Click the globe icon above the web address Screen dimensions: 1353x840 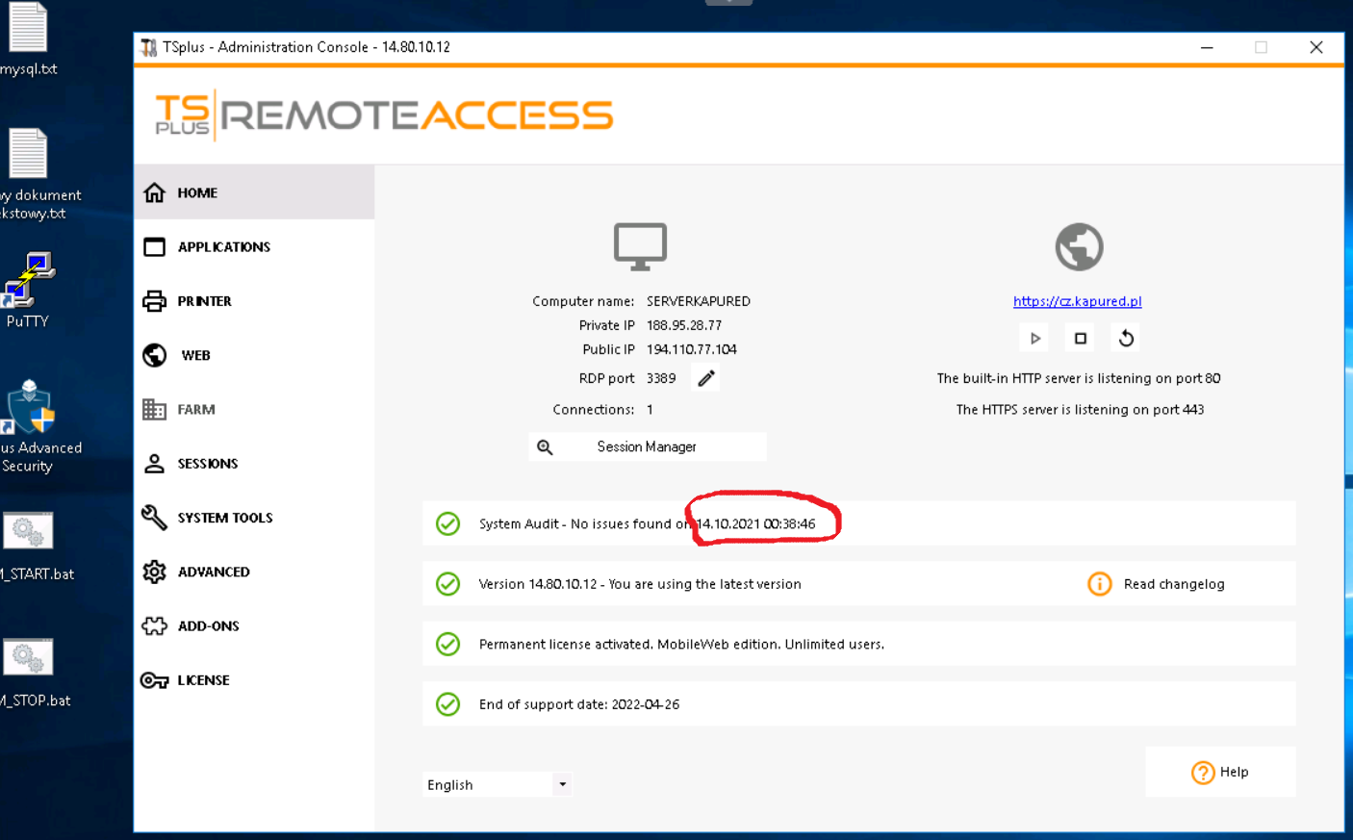tap(1079, 247)
